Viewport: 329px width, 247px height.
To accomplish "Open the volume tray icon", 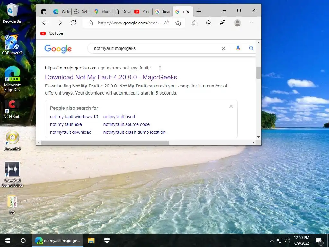I will (x=288, y=241).
